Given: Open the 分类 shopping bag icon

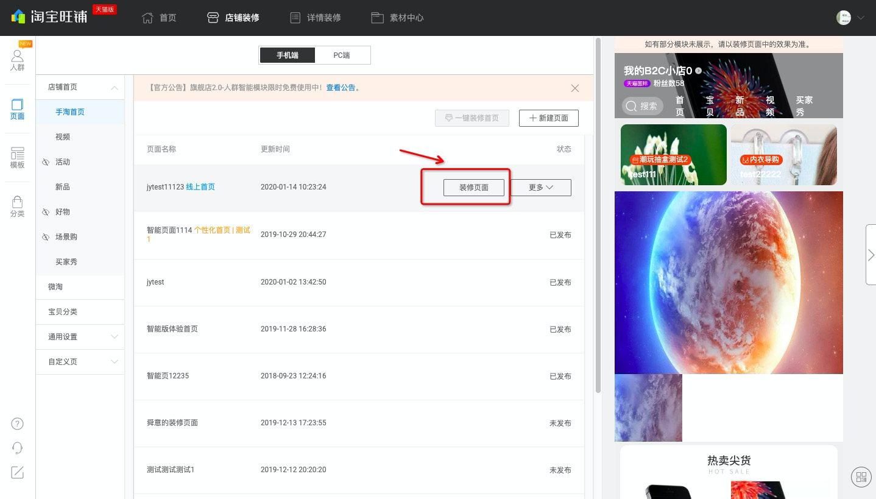Looking at the screenshot, I should point(17,207).
